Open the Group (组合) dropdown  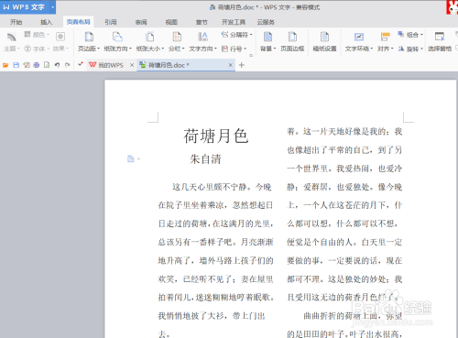click(x=410, y=35)
